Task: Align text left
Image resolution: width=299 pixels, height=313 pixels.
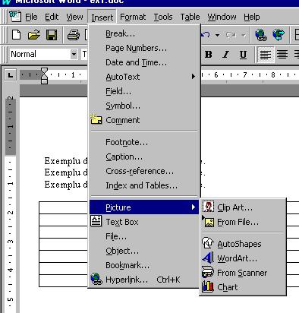Action: [x=266, y=55]
